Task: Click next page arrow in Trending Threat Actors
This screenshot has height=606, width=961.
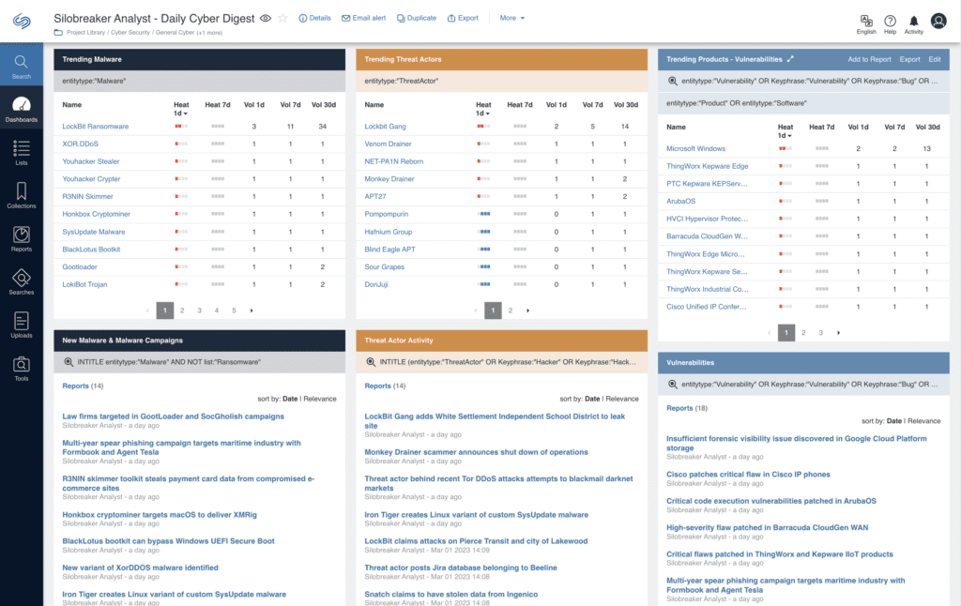Action: [x=527, y=311]
